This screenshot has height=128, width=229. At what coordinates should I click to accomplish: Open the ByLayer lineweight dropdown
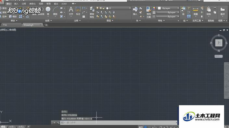click(x=168, y=12)
